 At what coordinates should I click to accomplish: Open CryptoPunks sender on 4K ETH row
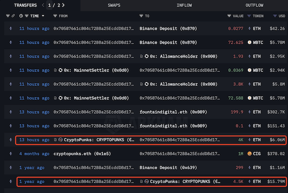click(99, 140)
